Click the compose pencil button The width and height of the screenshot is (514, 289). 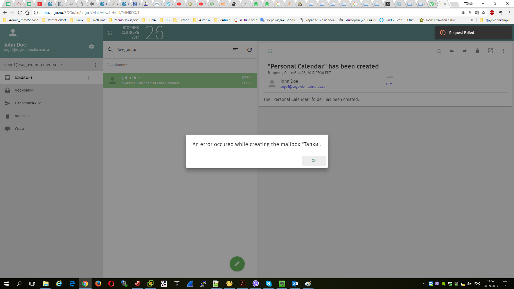coord(237,264)
